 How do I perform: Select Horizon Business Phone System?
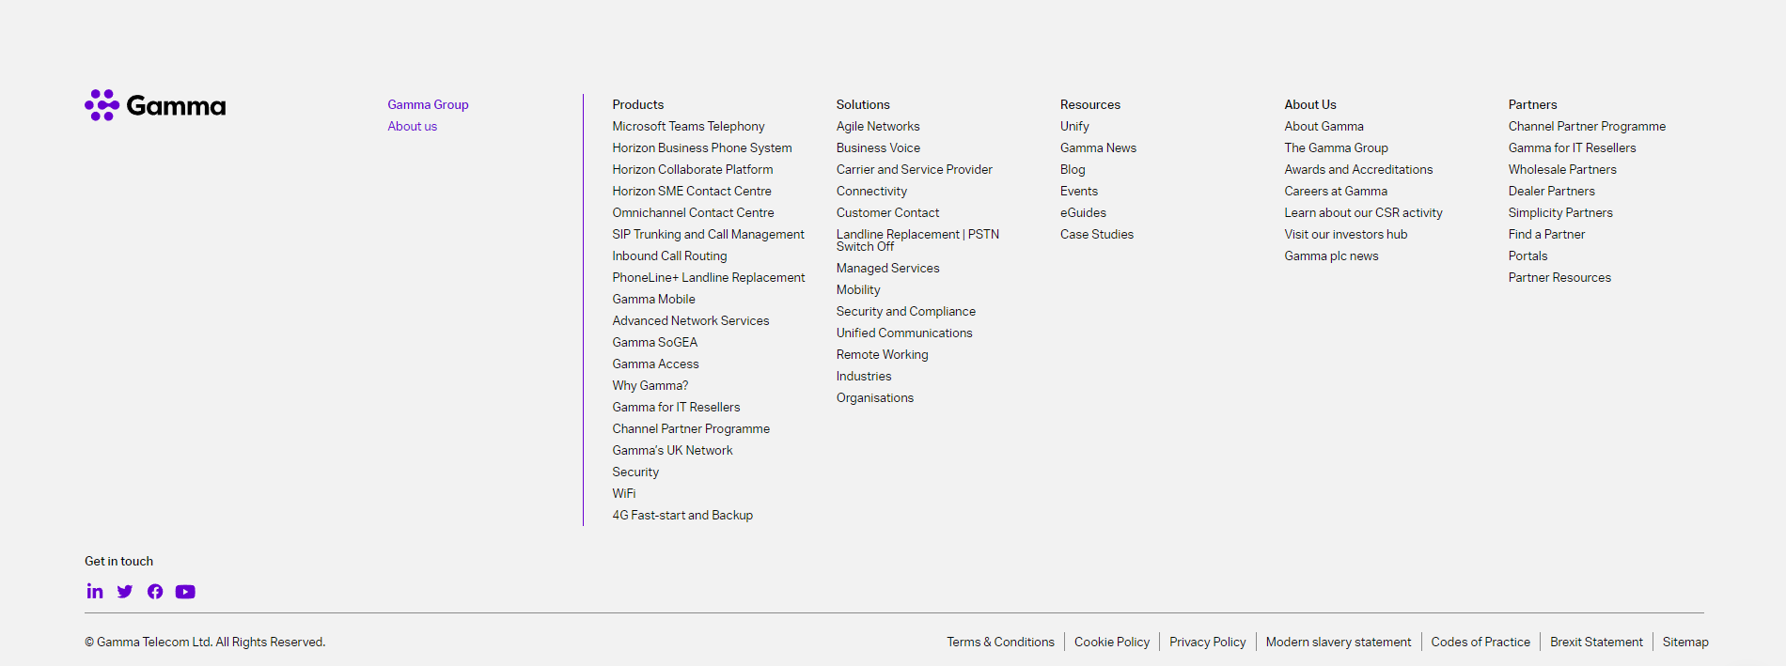701,147
